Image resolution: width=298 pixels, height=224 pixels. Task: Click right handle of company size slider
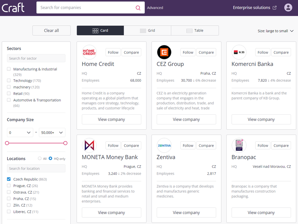(65, 143)
